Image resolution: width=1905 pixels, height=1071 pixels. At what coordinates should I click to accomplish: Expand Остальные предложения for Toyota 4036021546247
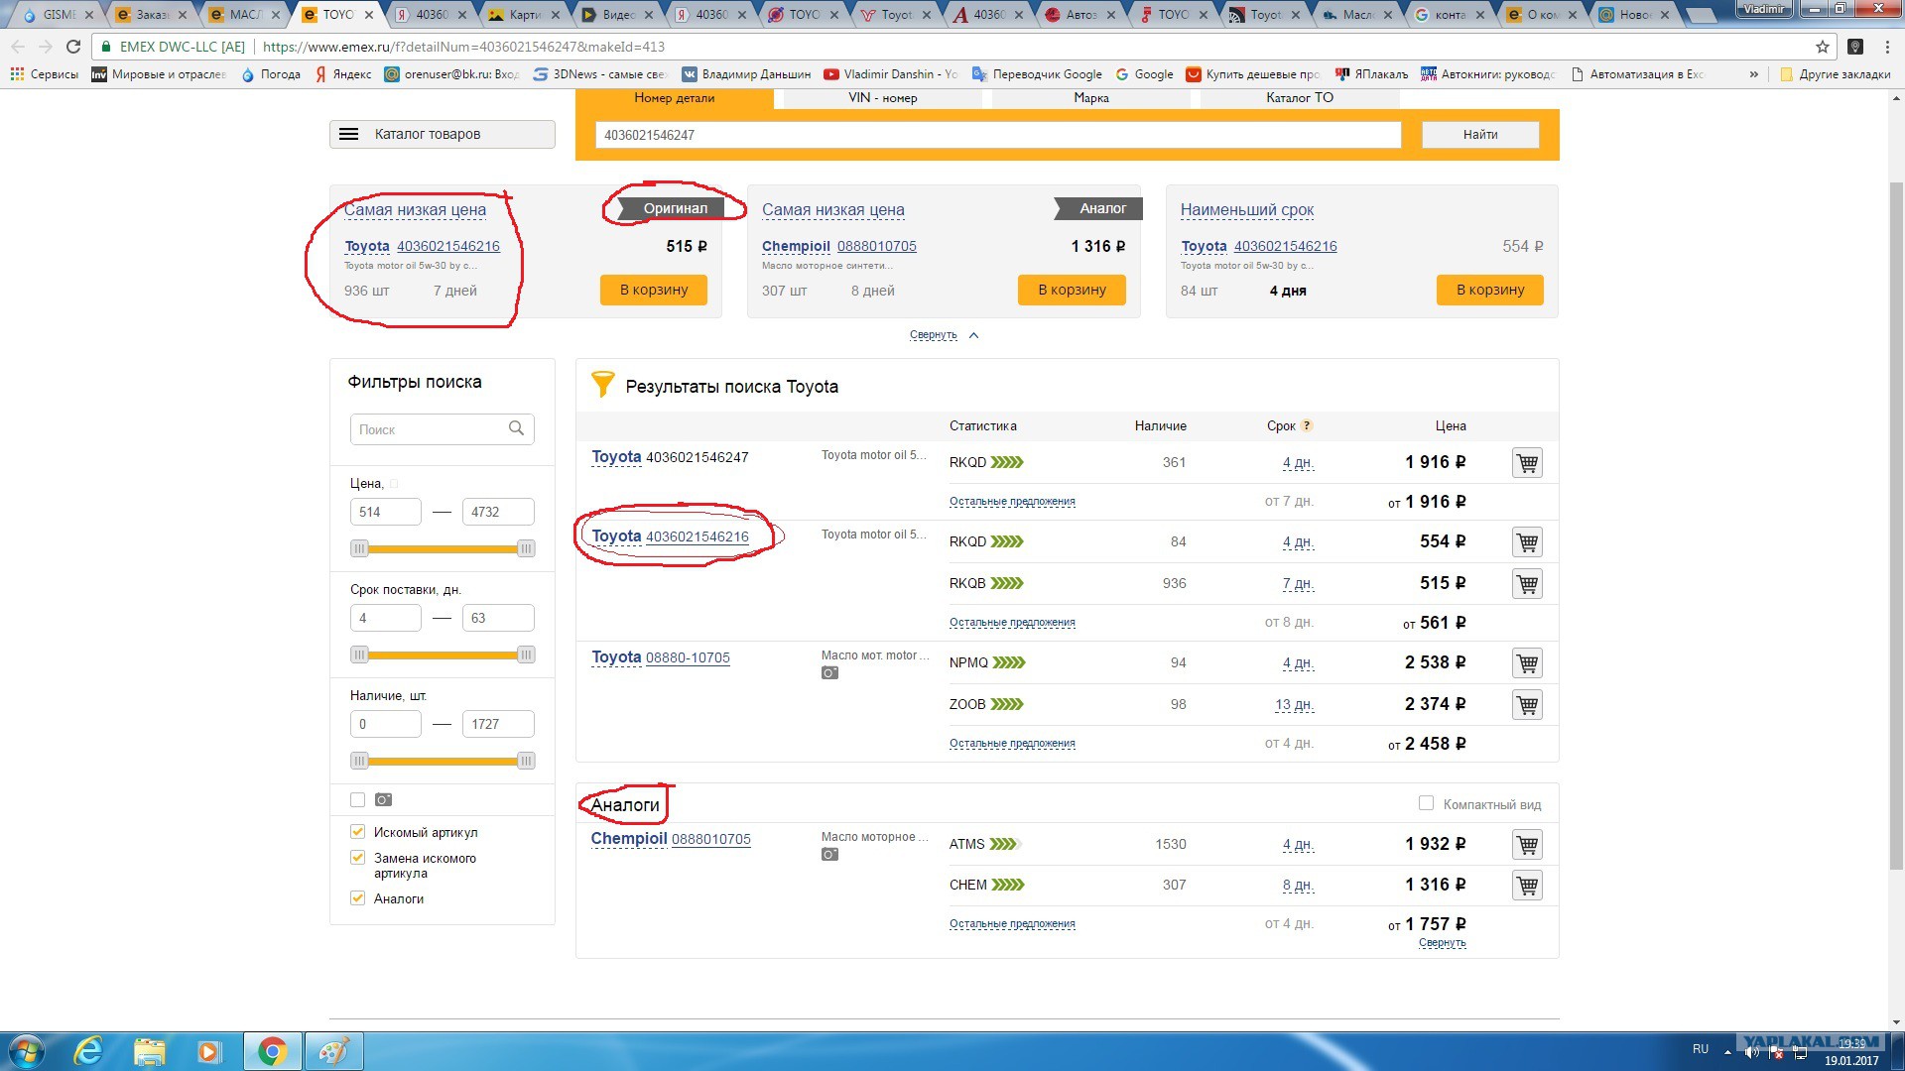(1012, 502)
